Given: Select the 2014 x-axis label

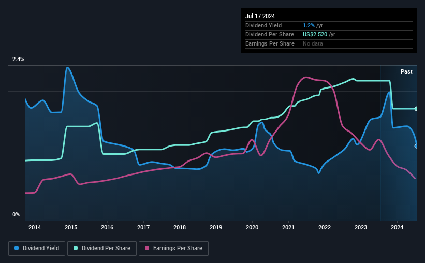Looking at the screenshot, I should [35, 227].
